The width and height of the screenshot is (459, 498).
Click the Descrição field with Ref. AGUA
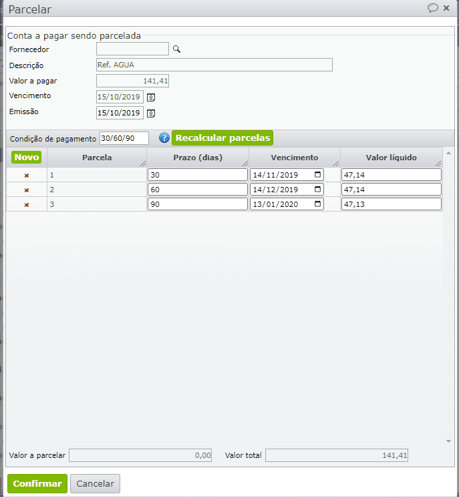214,65
